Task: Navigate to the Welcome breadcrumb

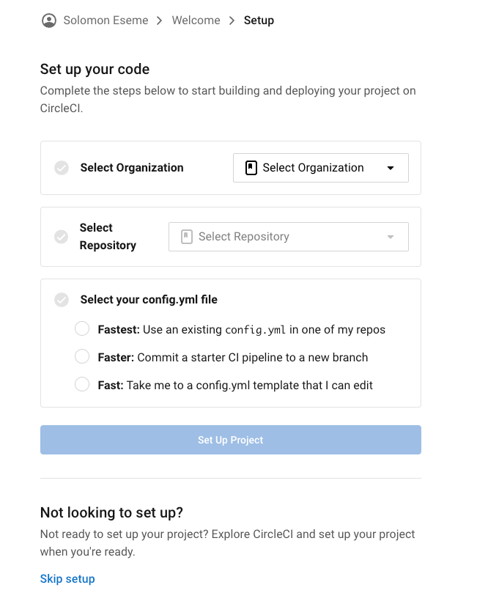Action: pos(196,20)
